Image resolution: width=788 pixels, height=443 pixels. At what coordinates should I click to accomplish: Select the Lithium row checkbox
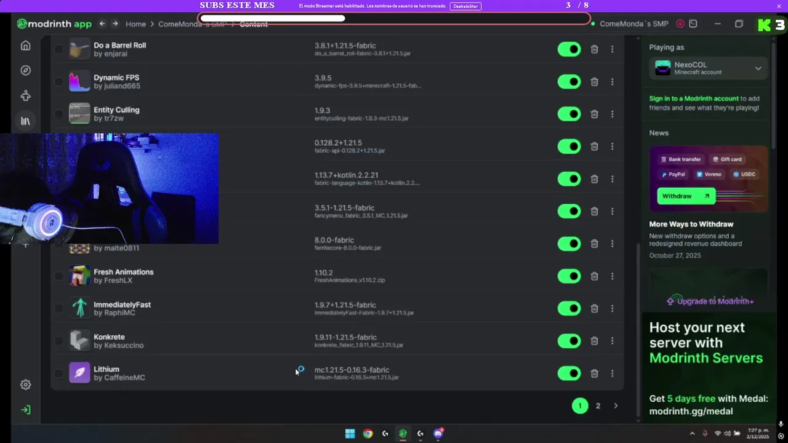click(58, 373)
